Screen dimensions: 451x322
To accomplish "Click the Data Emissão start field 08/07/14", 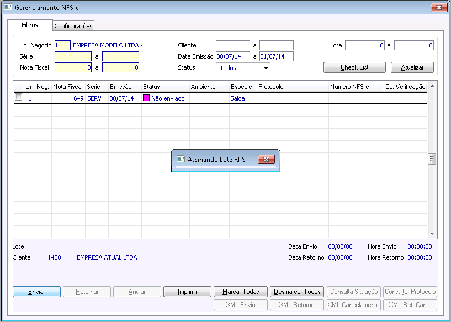I will (233, 56).
